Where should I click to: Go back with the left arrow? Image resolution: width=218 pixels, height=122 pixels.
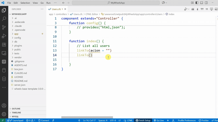tap(63, 3)
